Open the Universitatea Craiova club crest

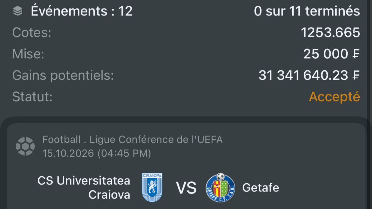(152, 187)
